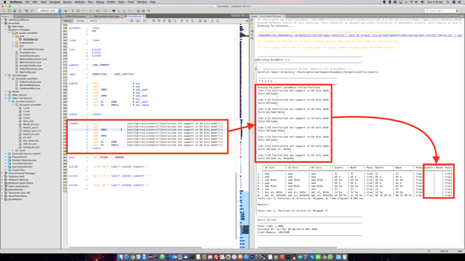The width and height of the screenshot is (465, 261).
Task: Expand the Dependencies node
Action: point(5,157)
